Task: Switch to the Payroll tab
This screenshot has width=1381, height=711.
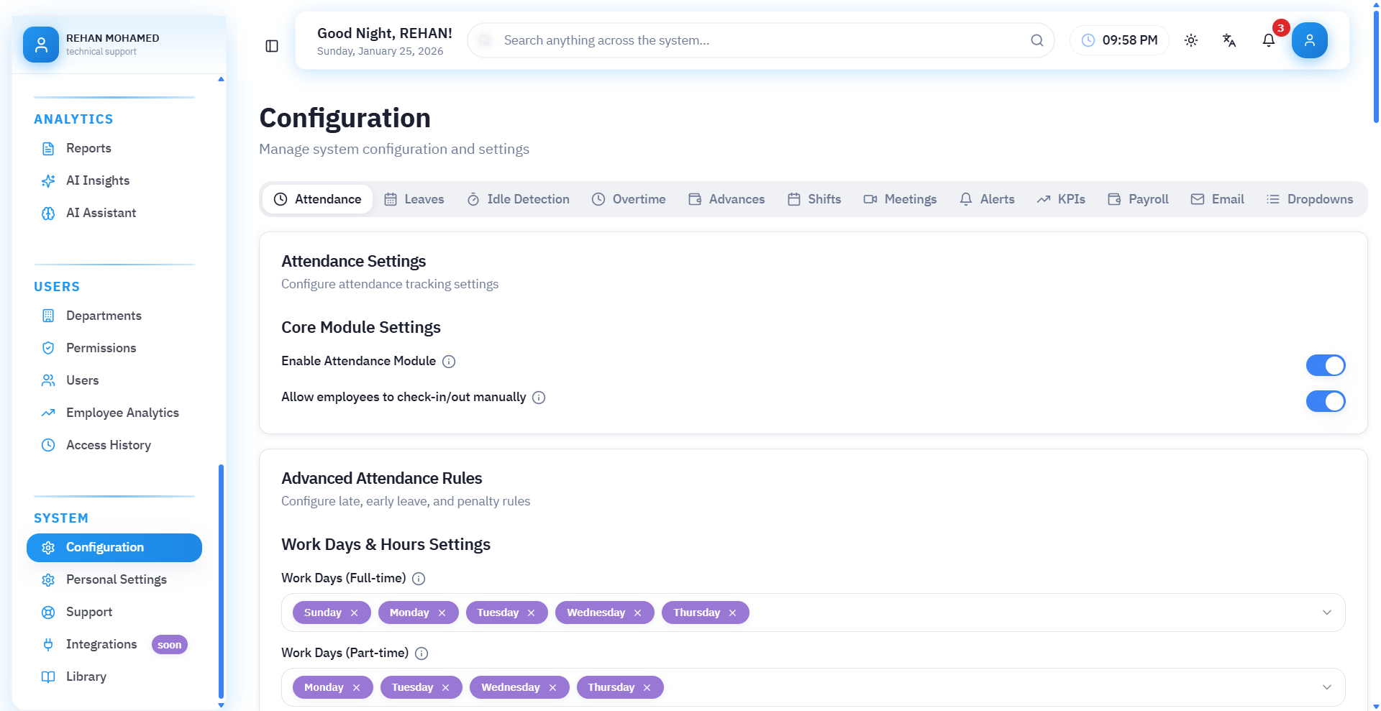Action: pos(1138,199)
